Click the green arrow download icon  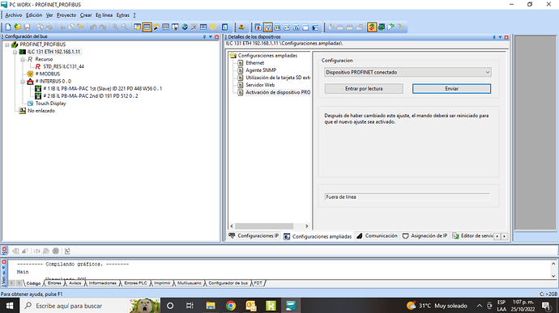click(x=391, y=27)
